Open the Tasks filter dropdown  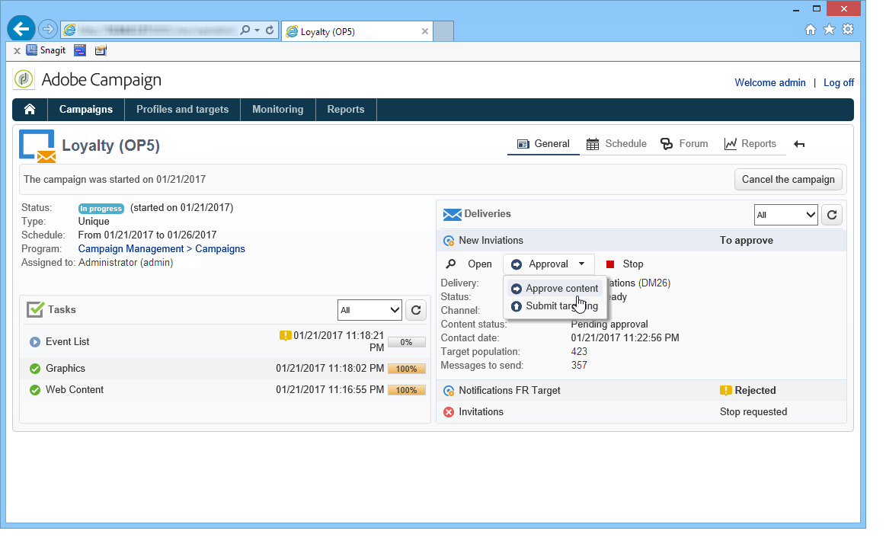coord(369,310)
